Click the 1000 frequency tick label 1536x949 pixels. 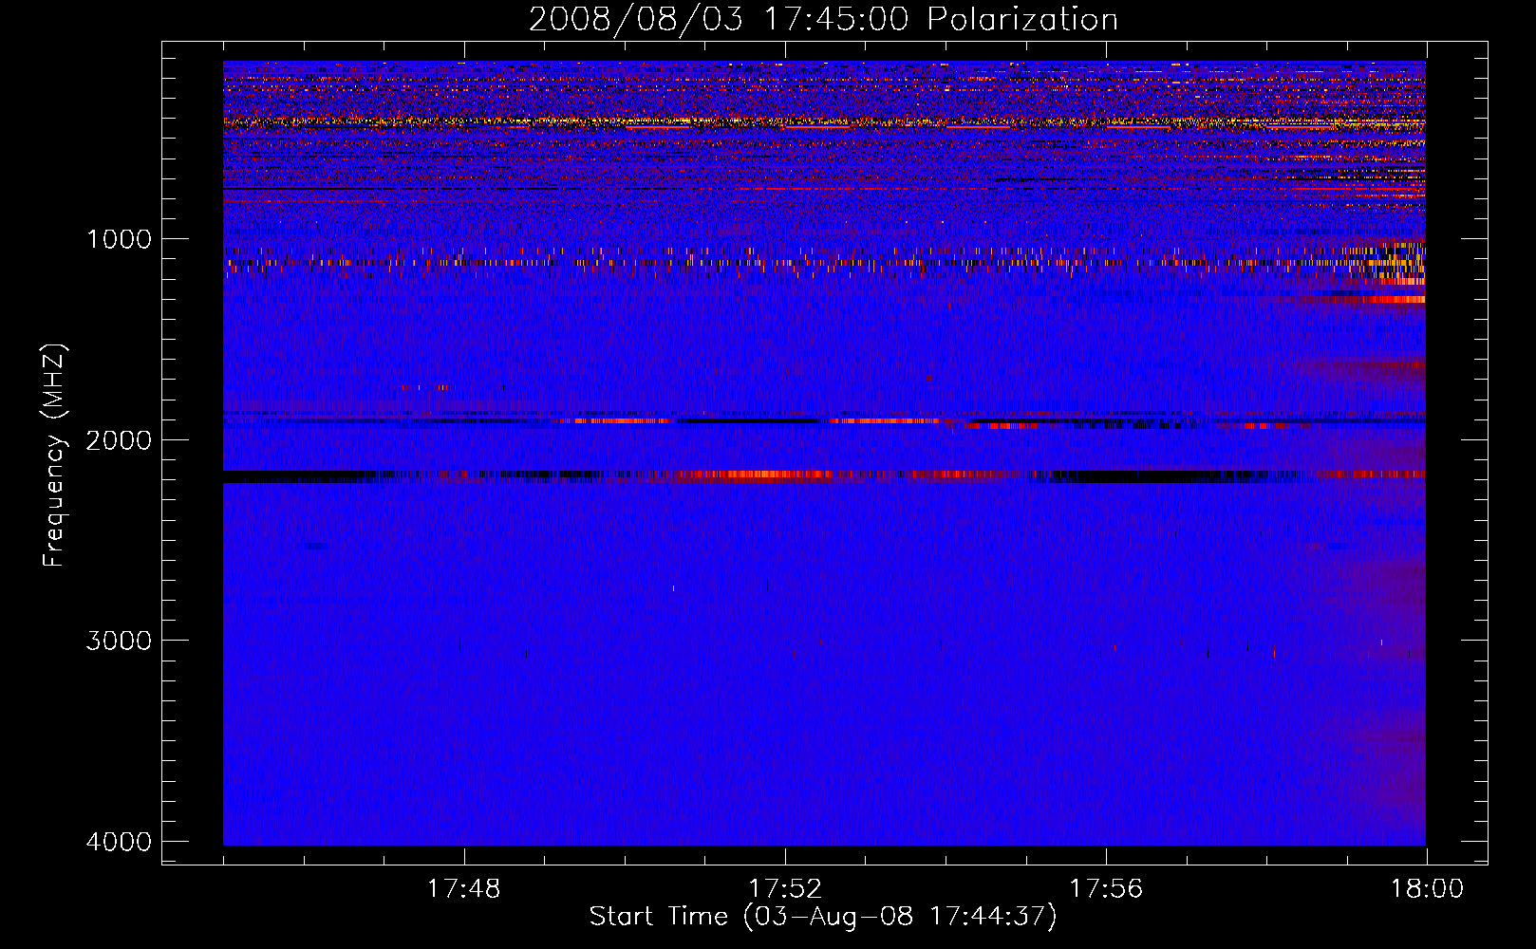119,239
